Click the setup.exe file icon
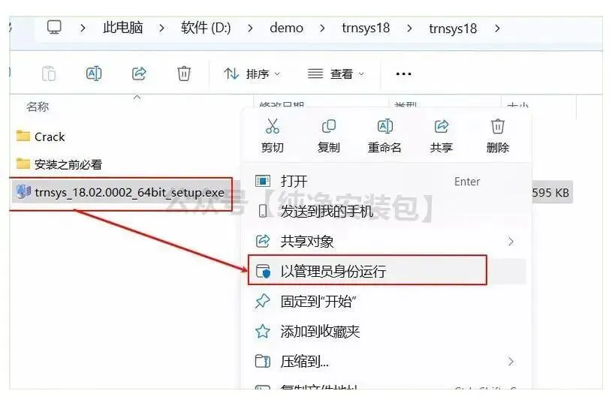Screen dimensions: 612x406 (x=23, y=192)
